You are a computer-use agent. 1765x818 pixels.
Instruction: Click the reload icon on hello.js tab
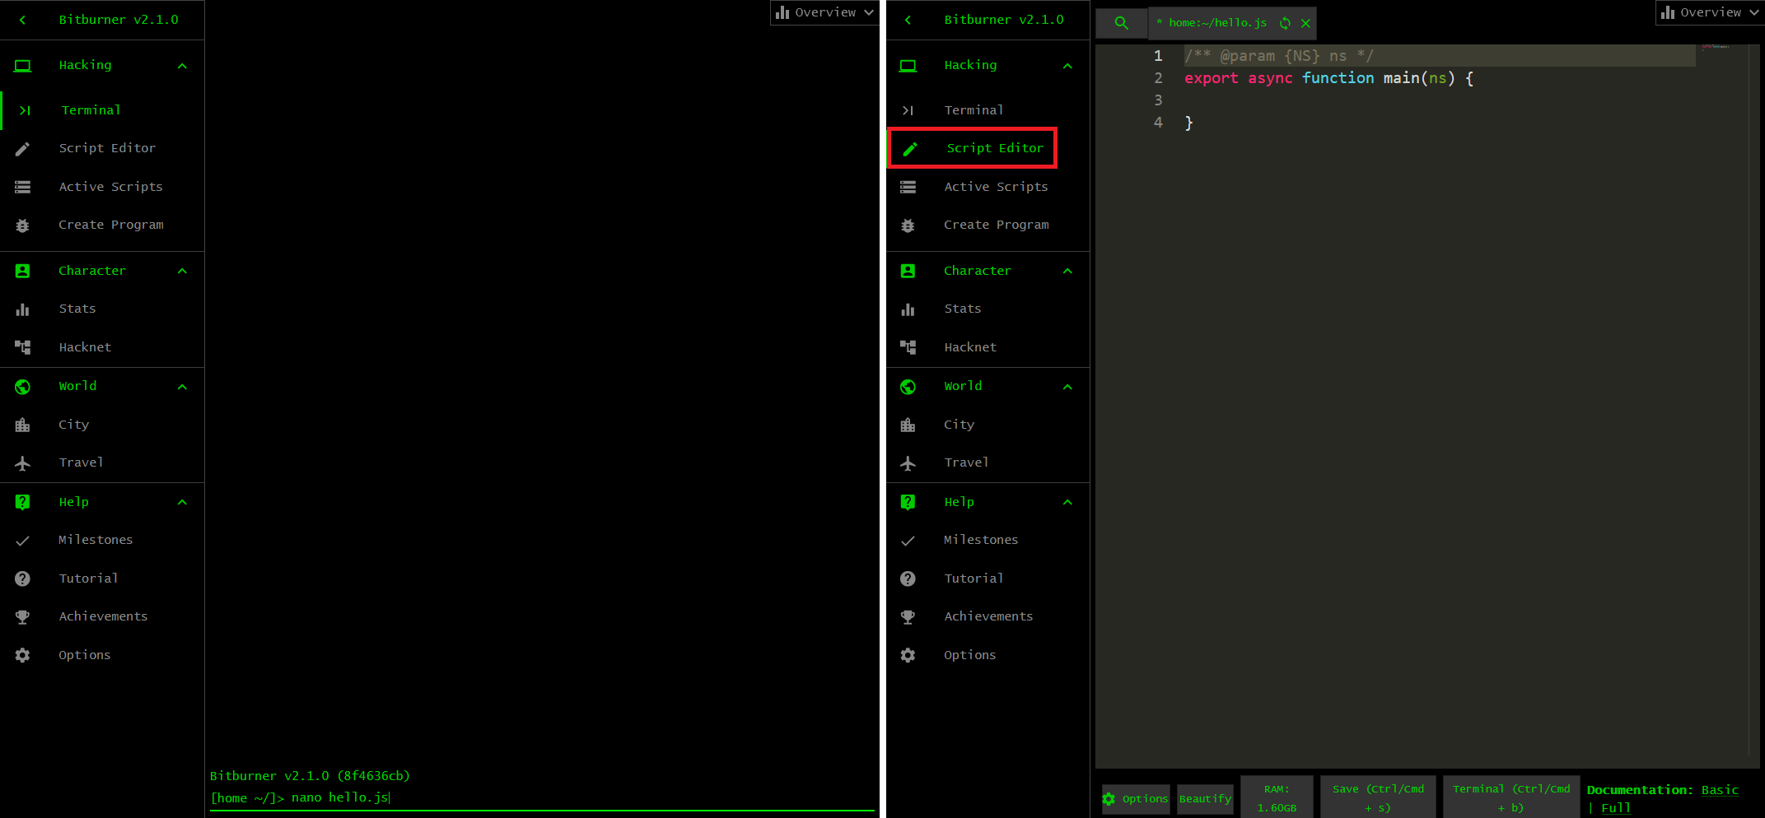[1285, 23]
